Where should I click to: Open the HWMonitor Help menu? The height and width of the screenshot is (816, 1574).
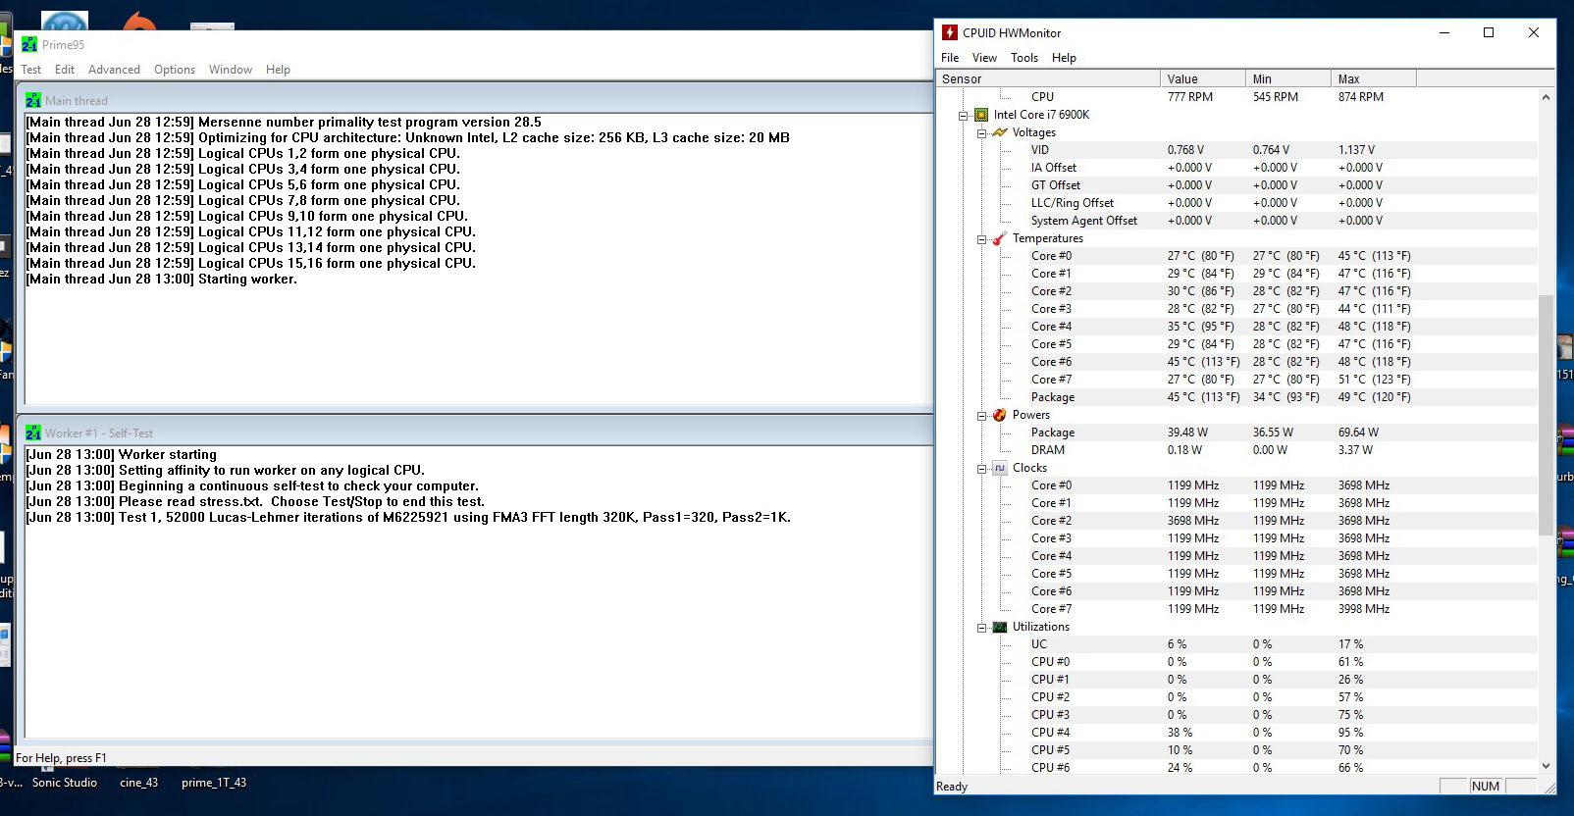[1064, 58]
